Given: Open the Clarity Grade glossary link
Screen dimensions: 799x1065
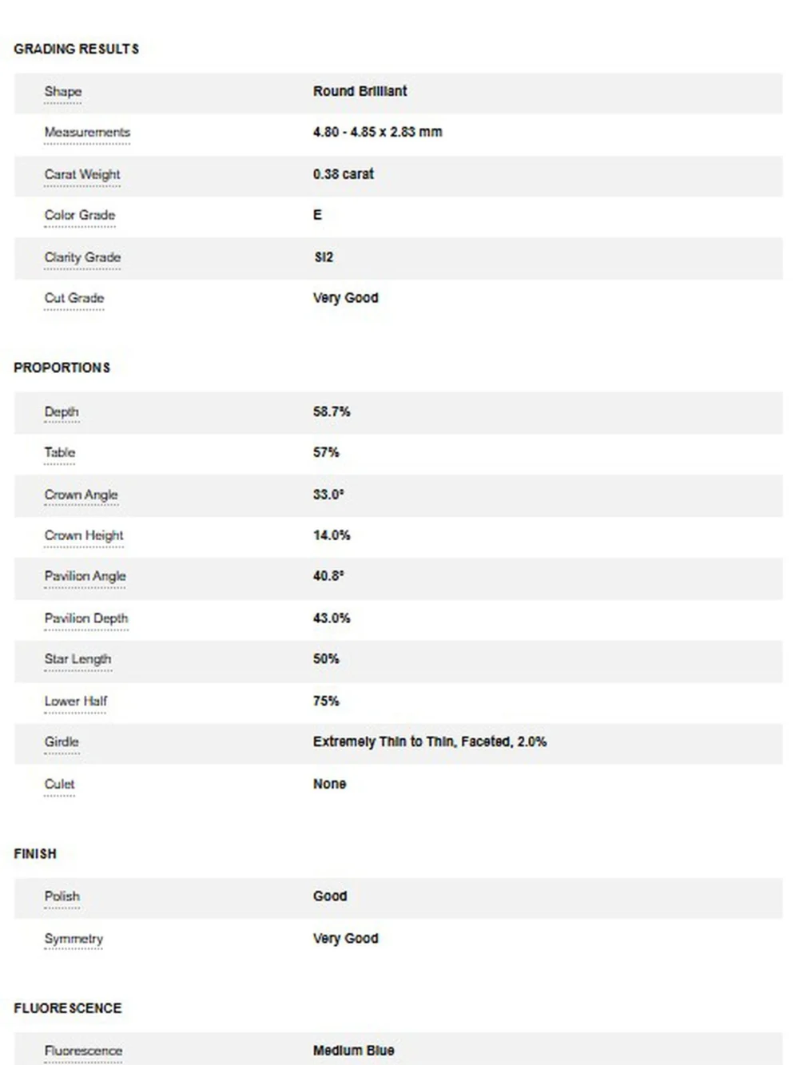Looking at the screenshot, I should coord(82,257).
